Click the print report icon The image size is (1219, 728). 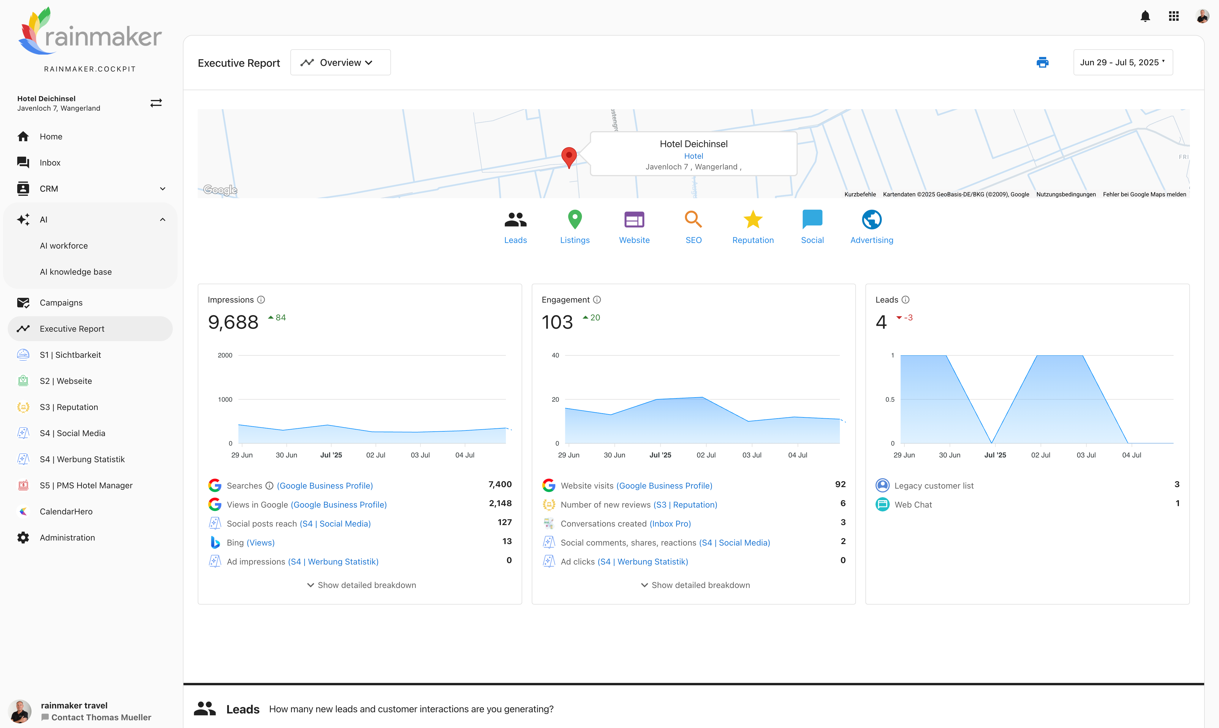pyautogui.click(x=1042, y=62)
